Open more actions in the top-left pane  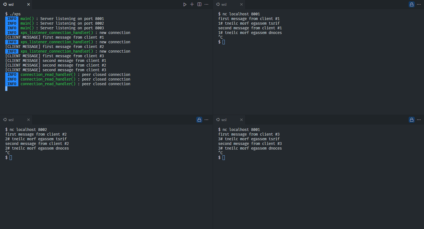(x=206, y=4)
